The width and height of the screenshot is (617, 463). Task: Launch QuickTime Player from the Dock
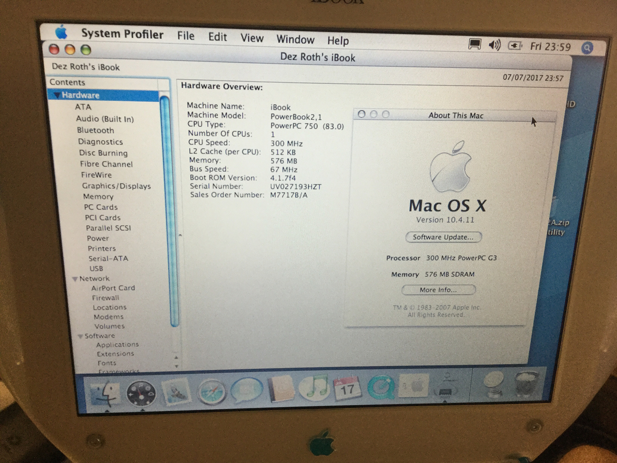(x=381, y=387)
